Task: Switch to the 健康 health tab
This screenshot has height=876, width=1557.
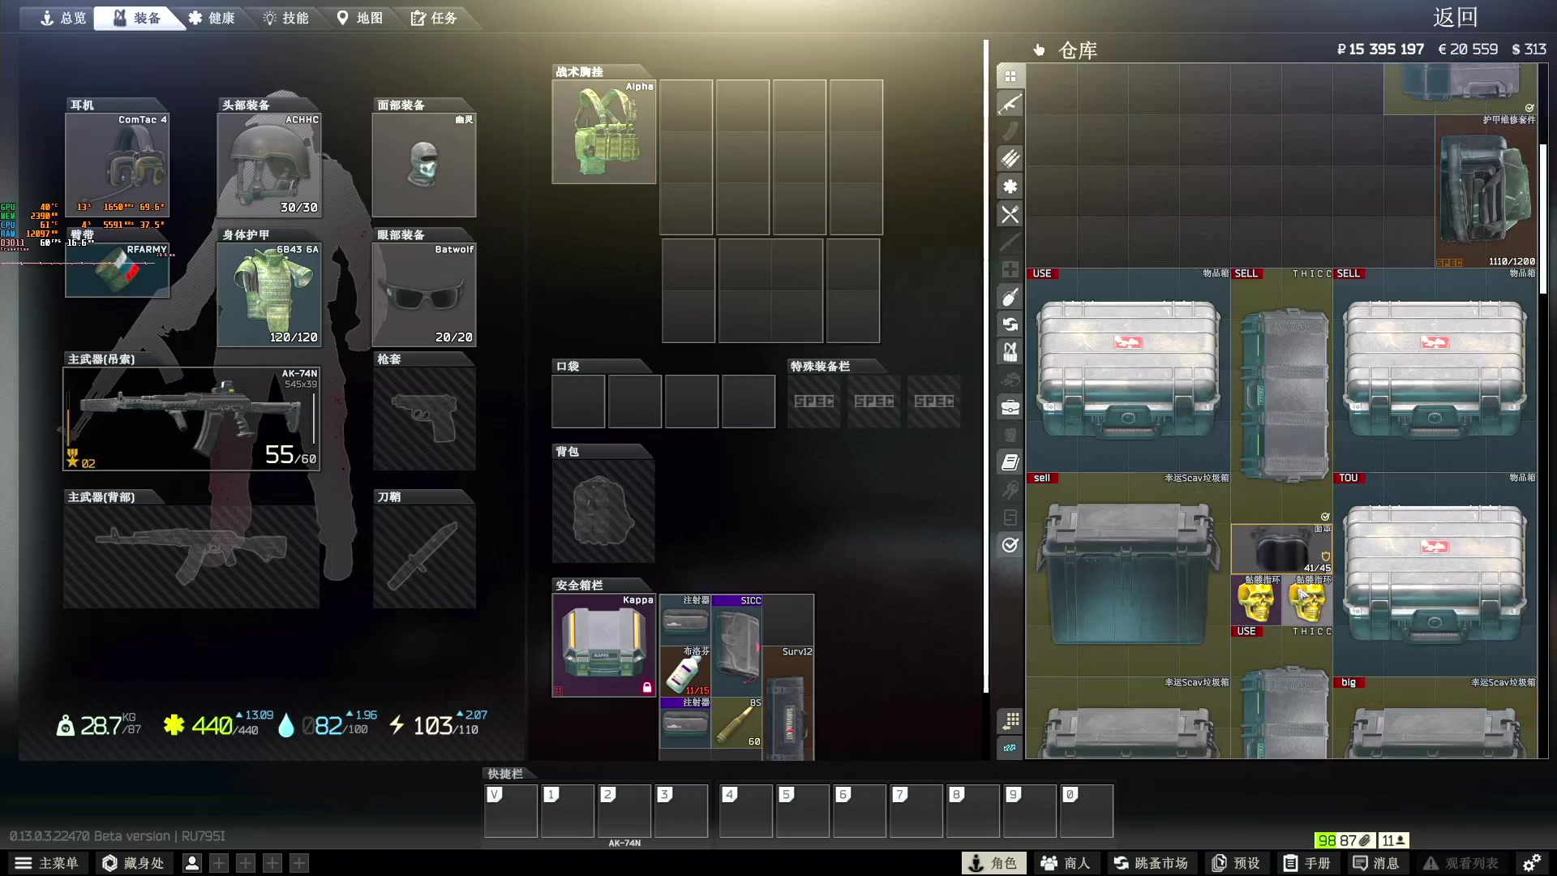Action: point(211,18)
